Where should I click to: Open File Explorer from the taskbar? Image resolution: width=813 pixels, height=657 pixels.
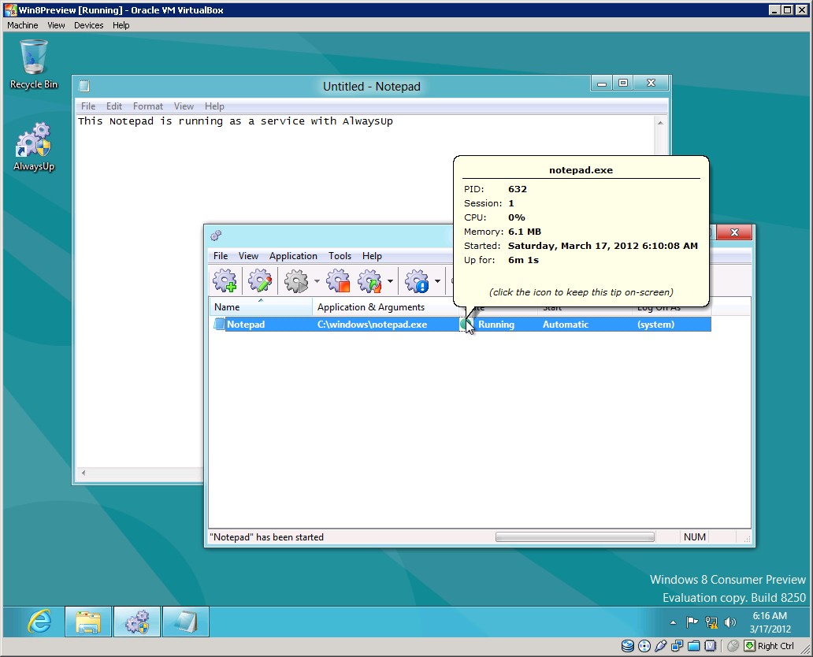88,622
